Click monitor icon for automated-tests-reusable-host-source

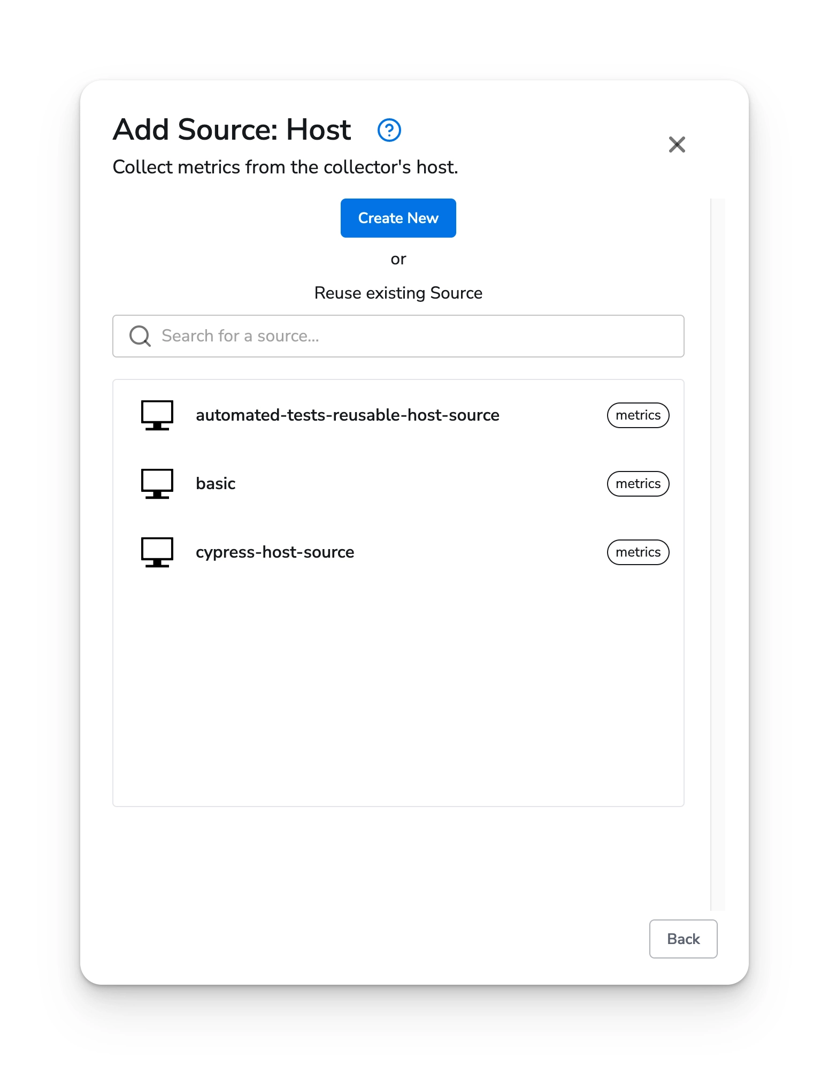(157, 415)
